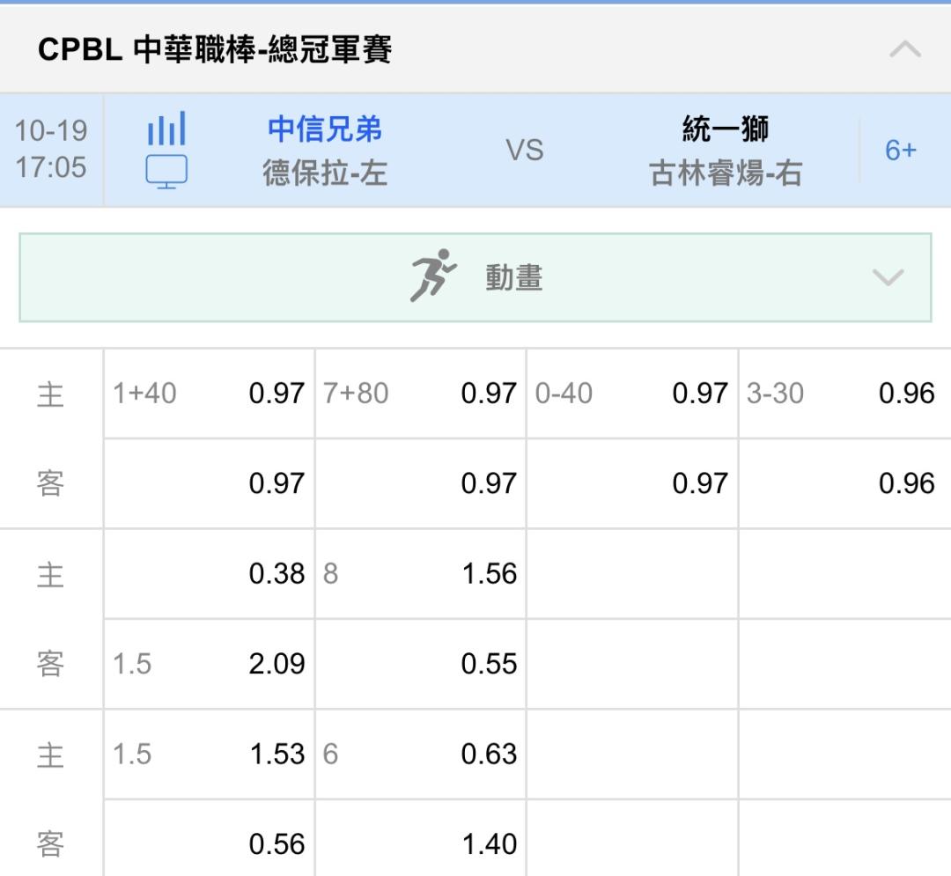Bet home 0-40 odds 0.97
Image resolution: width=951 pixels, height=876 pixels.
click(x=632, y=394)
